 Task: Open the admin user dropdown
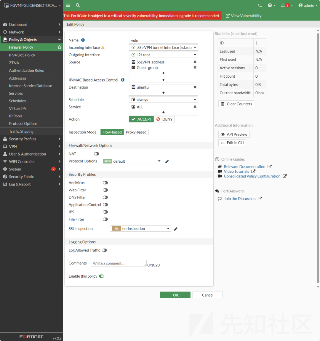[x=308, y=5]
